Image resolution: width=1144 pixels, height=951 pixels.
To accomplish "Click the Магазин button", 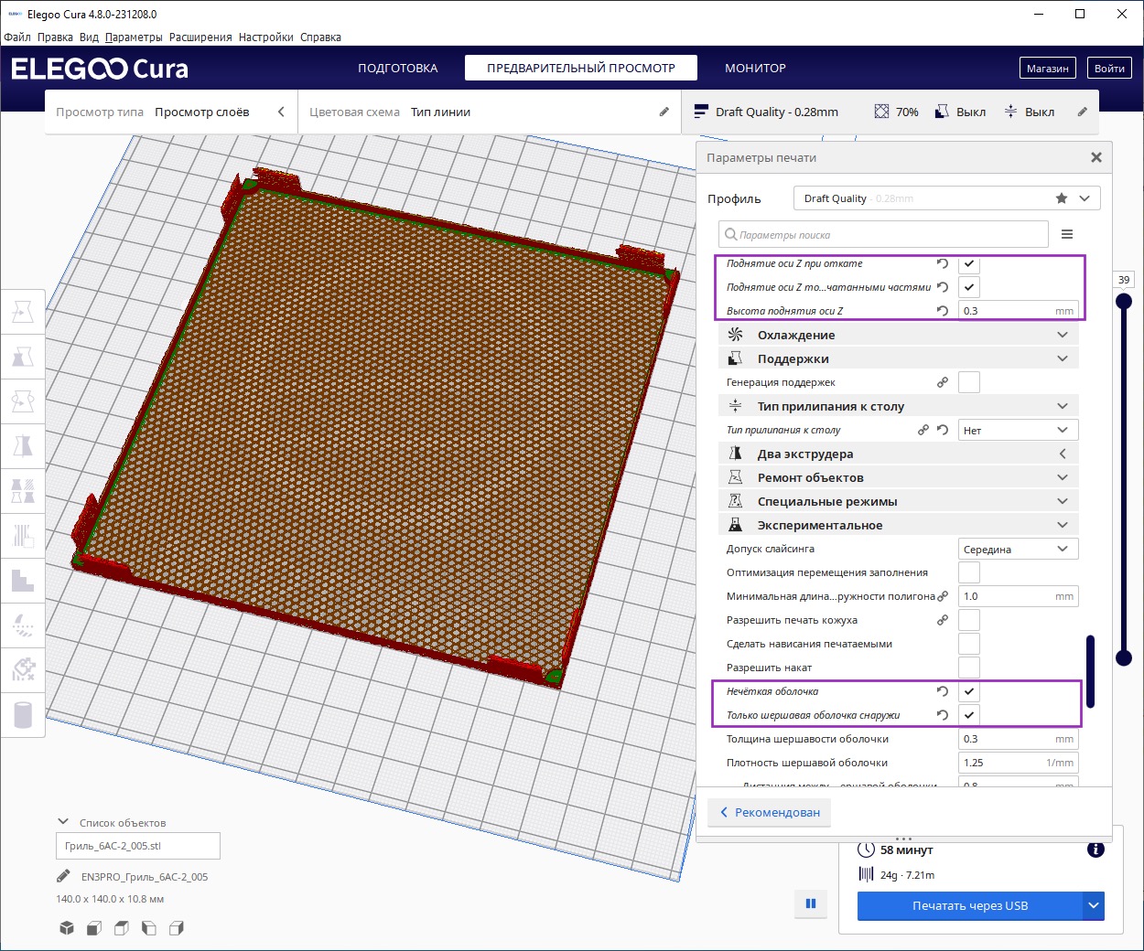I will click(1047, 69).
